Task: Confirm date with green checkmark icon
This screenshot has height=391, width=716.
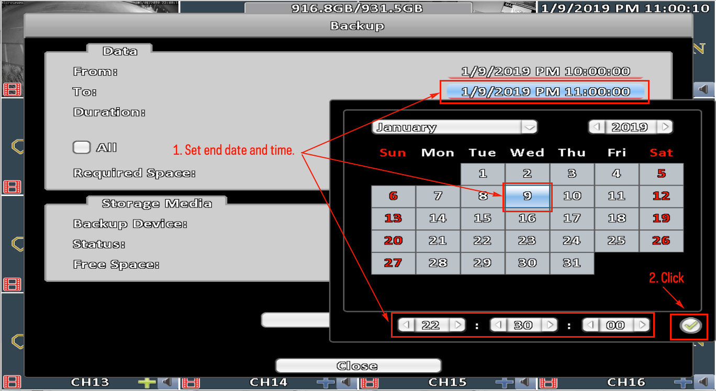Action: (x=690, y=326)
